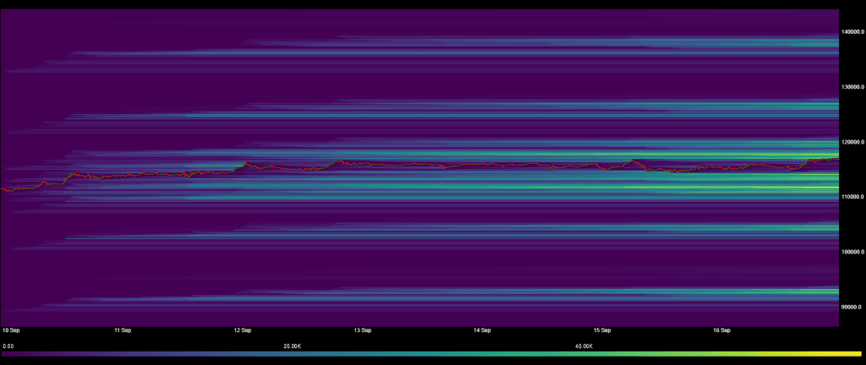The image size is (866, 365).
Task: Choose the 14 Sep date label
Action: point(482,330)
